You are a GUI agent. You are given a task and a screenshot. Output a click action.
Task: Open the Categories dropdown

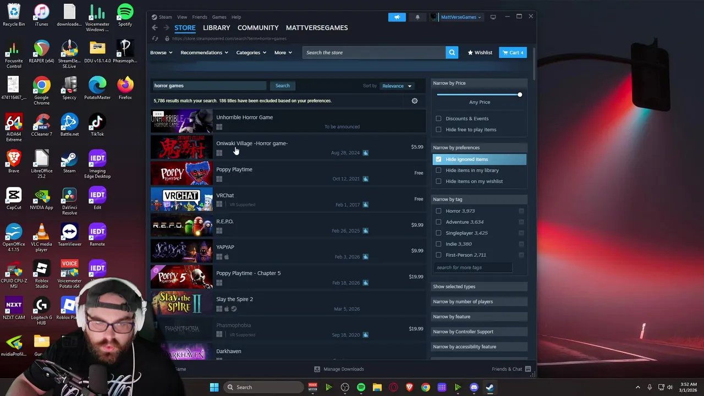pos(251,52)
